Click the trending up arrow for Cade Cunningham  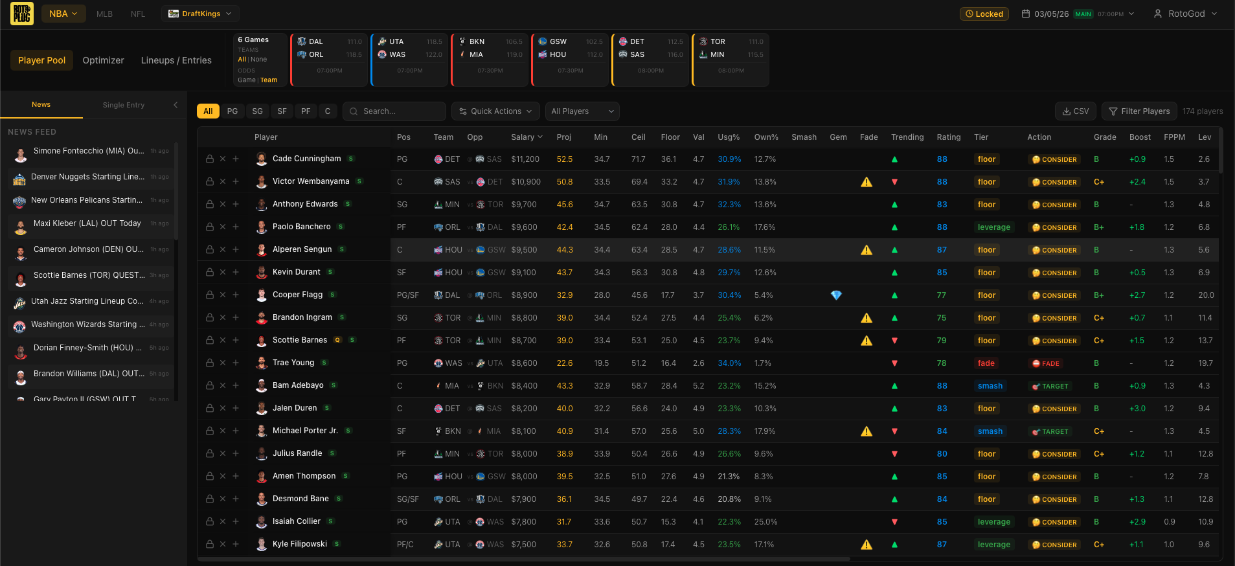[894, 159]
